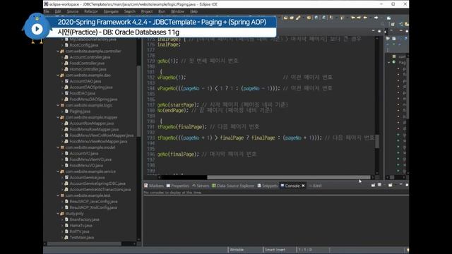Viewport: 452px width, 254px height.
Task: Collapse the com.website.example.controller package
Action: (x=58, y=52)
